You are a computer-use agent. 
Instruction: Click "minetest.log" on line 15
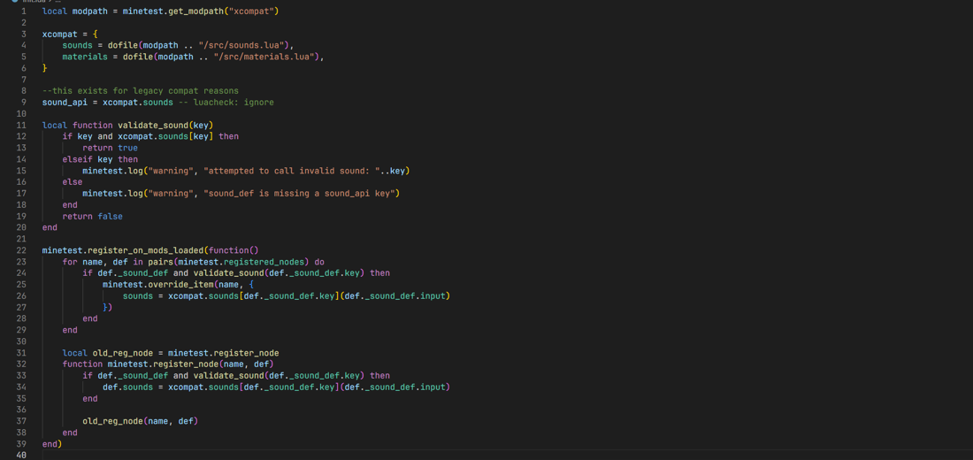pyautogui.click(x=112, y=171)
